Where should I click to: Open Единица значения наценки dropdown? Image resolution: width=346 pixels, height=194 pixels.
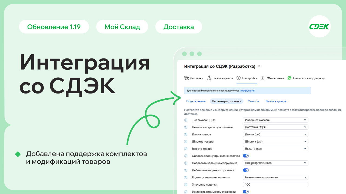275,177
